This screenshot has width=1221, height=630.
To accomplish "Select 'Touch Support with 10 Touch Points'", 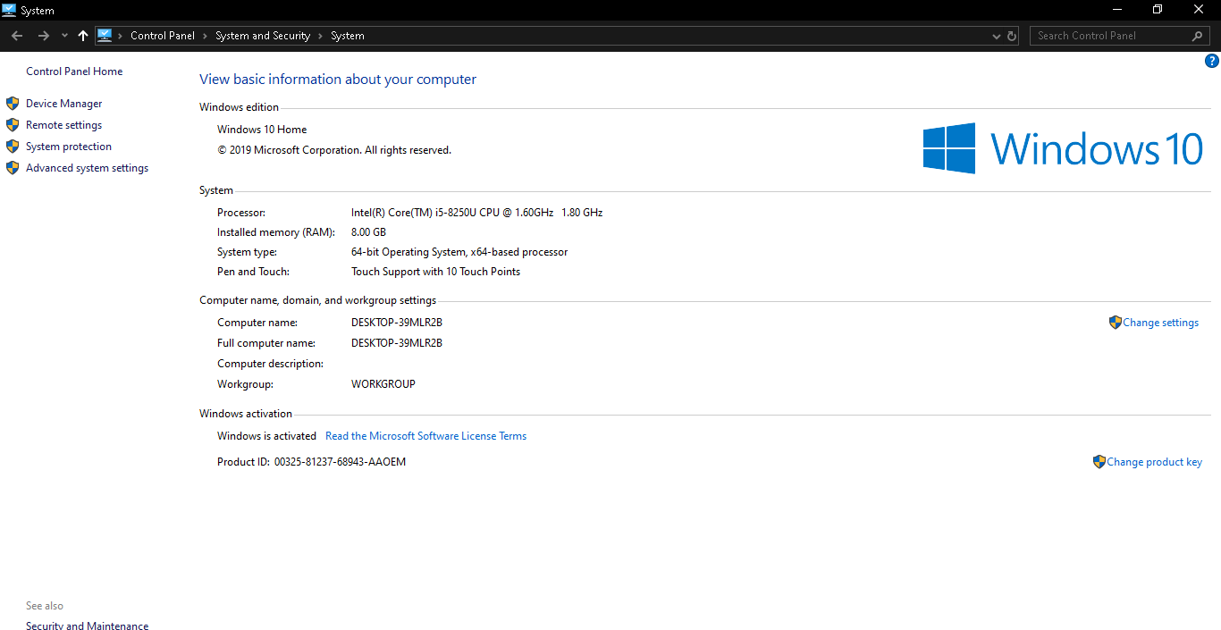I will click(x=436, y=272).
